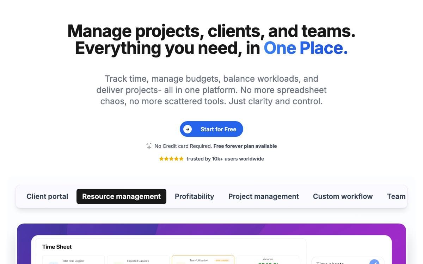423x264 pixels.
Task: Click the Time Sheet heading in preview
Action: click(x=57, y=247)
